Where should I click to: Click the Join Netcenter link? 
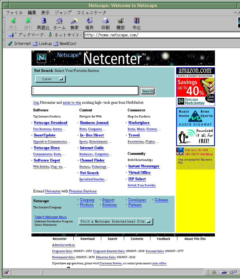(36, 102)
